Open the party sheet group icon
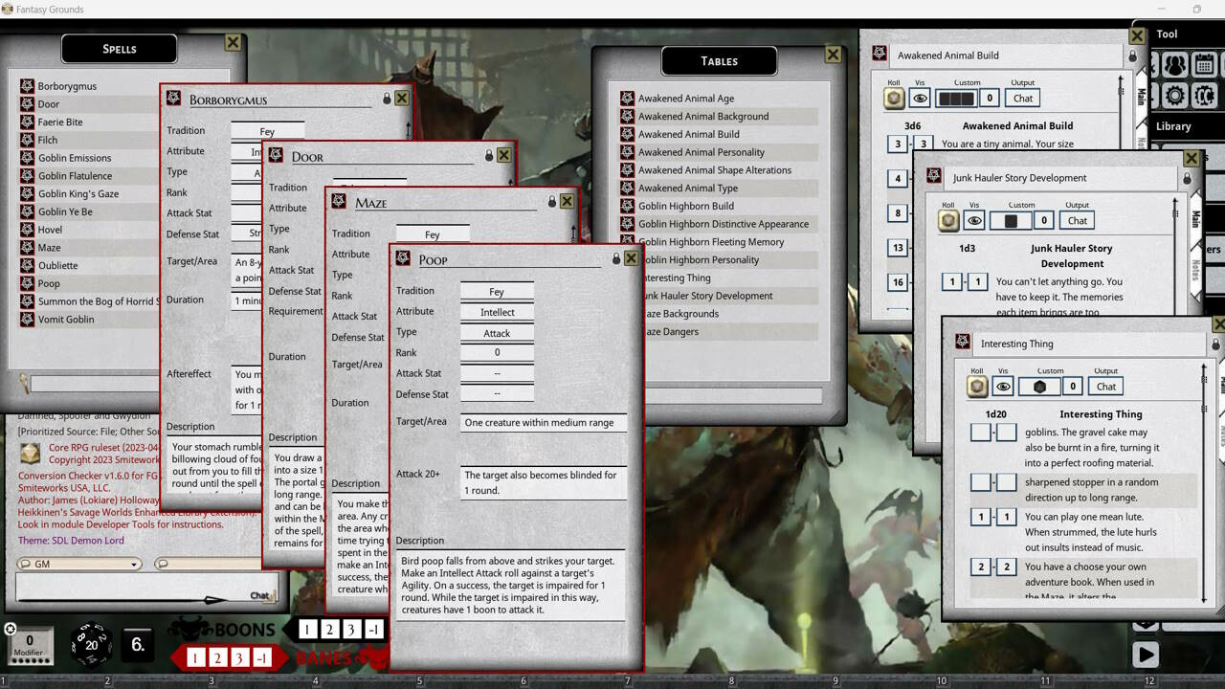The width and height of the screenshot is (1225, 689). point(1175,63)
